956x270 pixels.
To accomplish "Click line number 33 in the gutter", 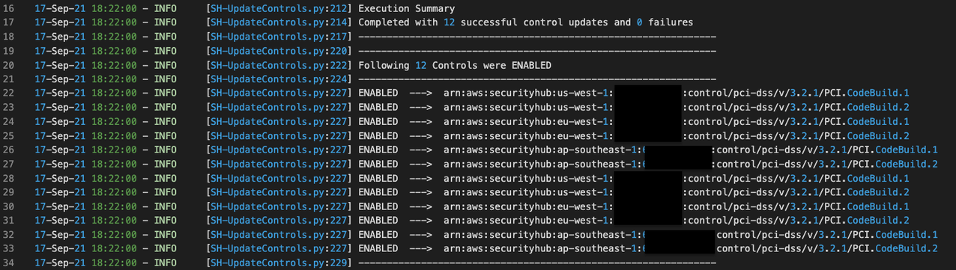I will [8, 248].
